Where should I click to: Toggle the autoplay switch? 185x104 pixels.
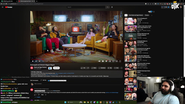(x=99, y=61)
